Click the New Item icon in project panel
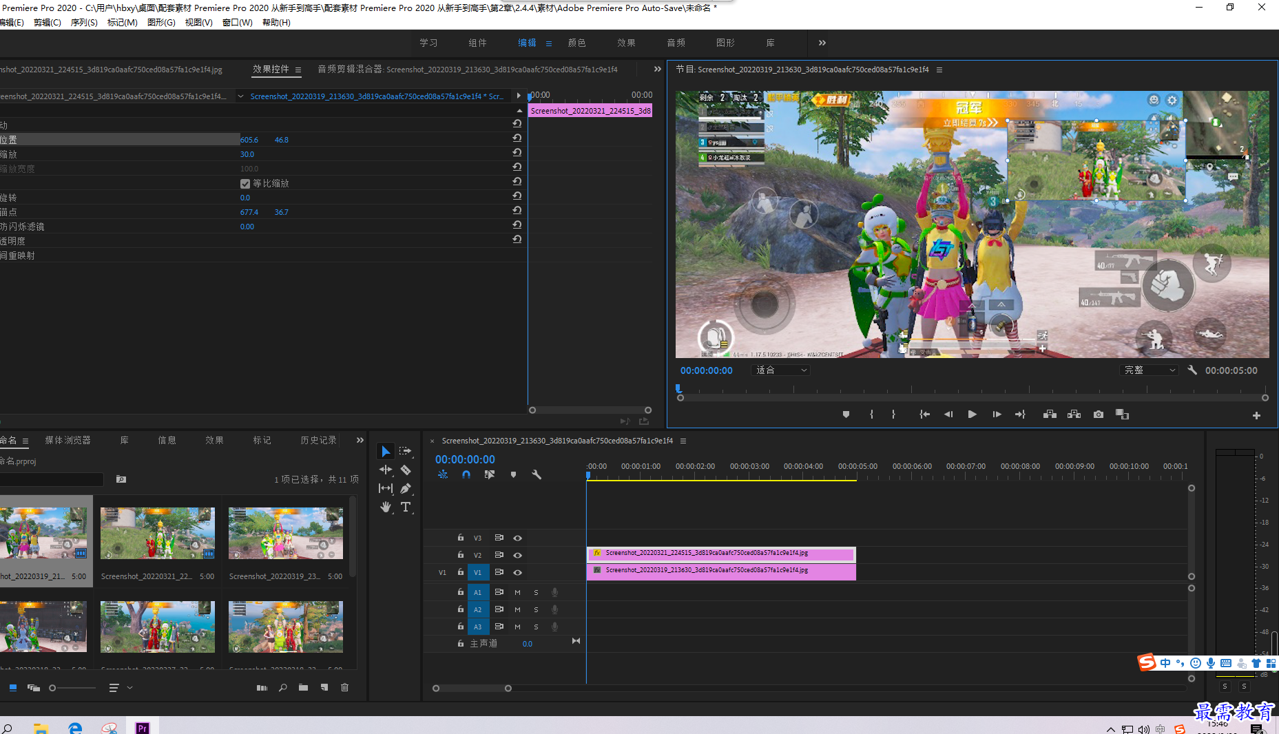Viewport: 1279px width, 734px height. point(324,687)
